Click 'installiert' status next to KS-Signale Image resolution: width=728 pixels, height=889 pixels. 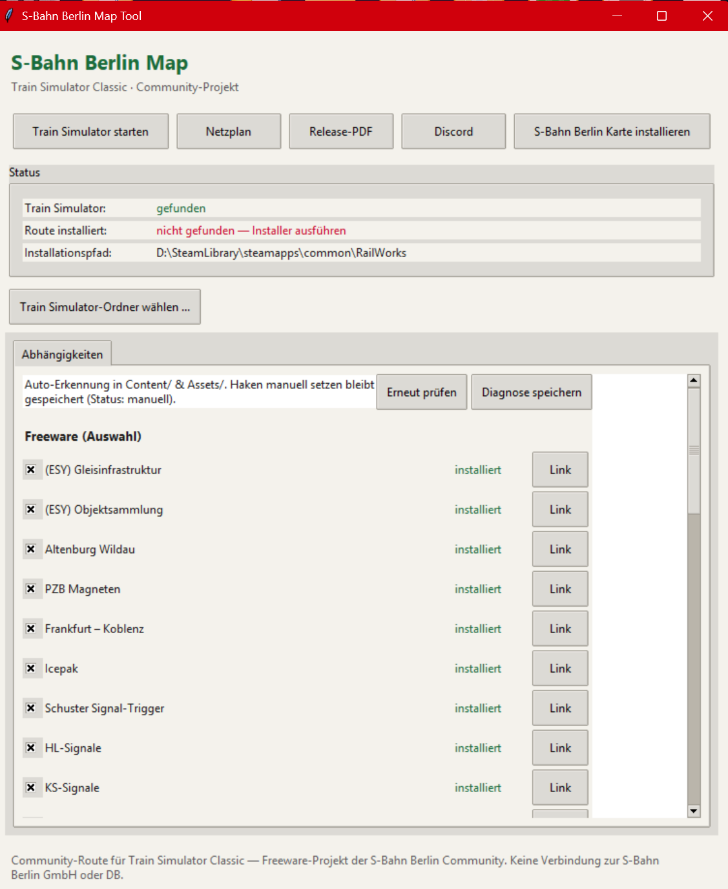478,788
